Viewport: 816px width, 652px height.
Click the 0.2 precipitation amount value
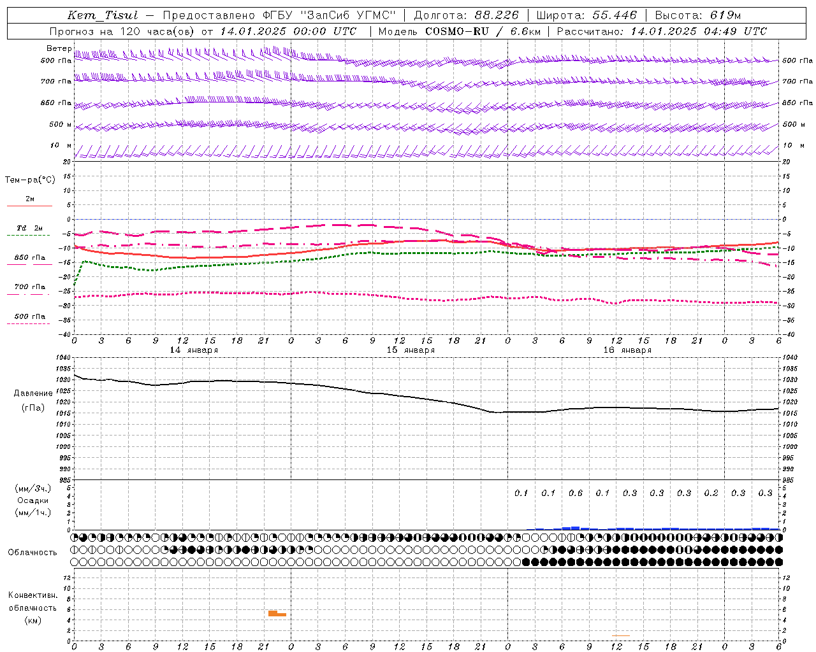tap(711, 493)
